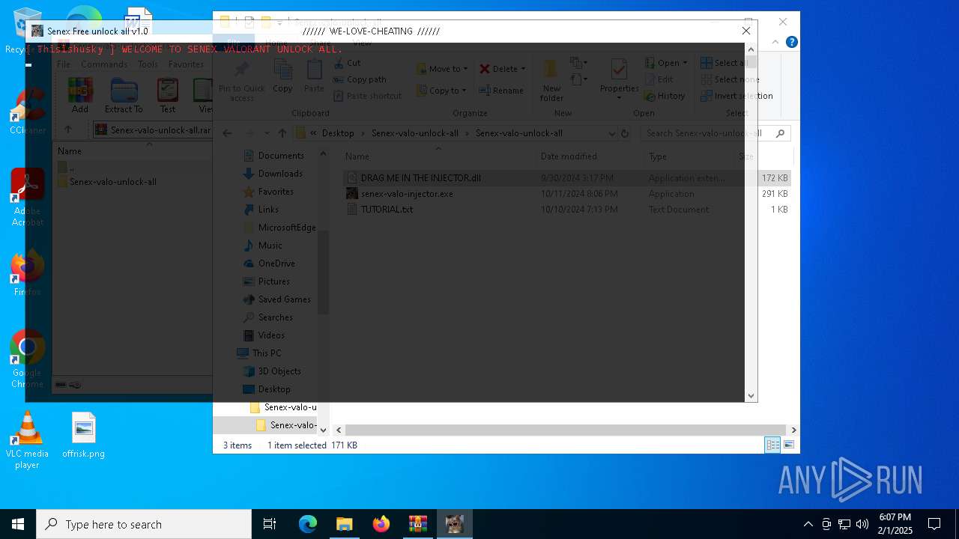Screen dimensions: 959x539
Task: Switch to details view in Explorer status bar
Action: [772, 445]
